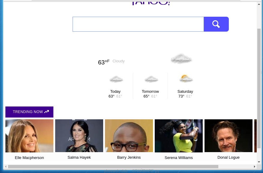Click the Barry Jenkins name link
Image resolution: width=263 pixels, height=173 pixels.
(129, 157)
